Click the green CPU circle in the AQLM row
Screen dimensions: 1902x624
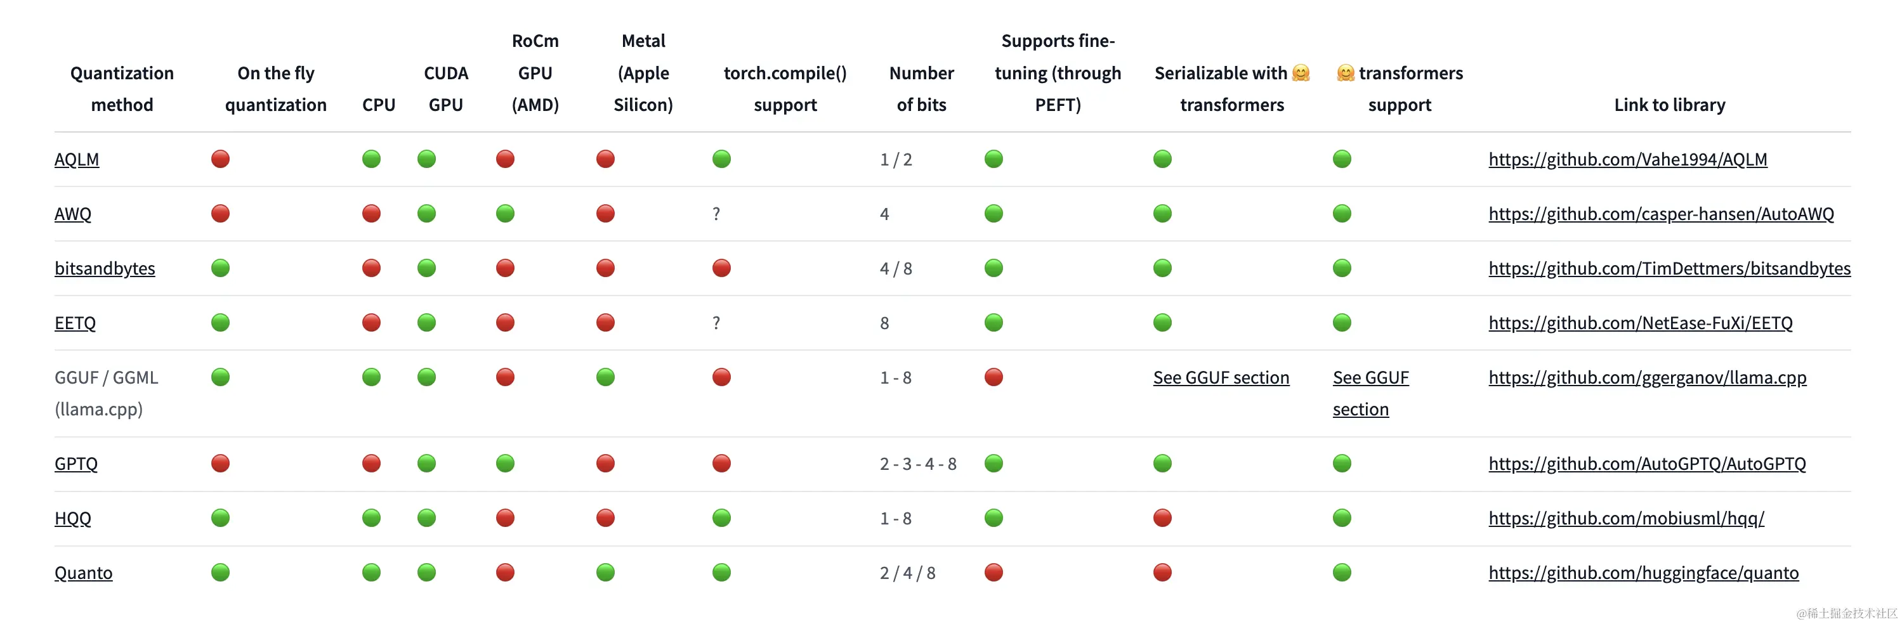371,159
